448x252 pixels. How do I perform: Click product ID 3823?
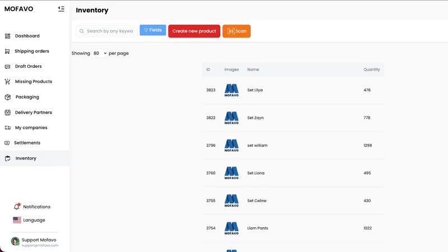pyautogui.click(x=211, y=90)
